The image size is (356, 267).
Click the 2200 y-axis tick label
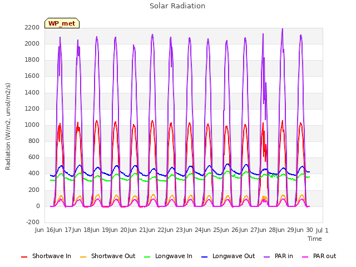32,27
